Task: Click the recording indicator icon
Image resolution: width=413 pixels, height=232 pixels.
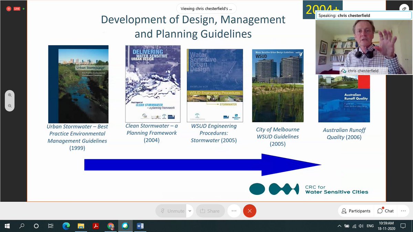Action: [9, 9]
